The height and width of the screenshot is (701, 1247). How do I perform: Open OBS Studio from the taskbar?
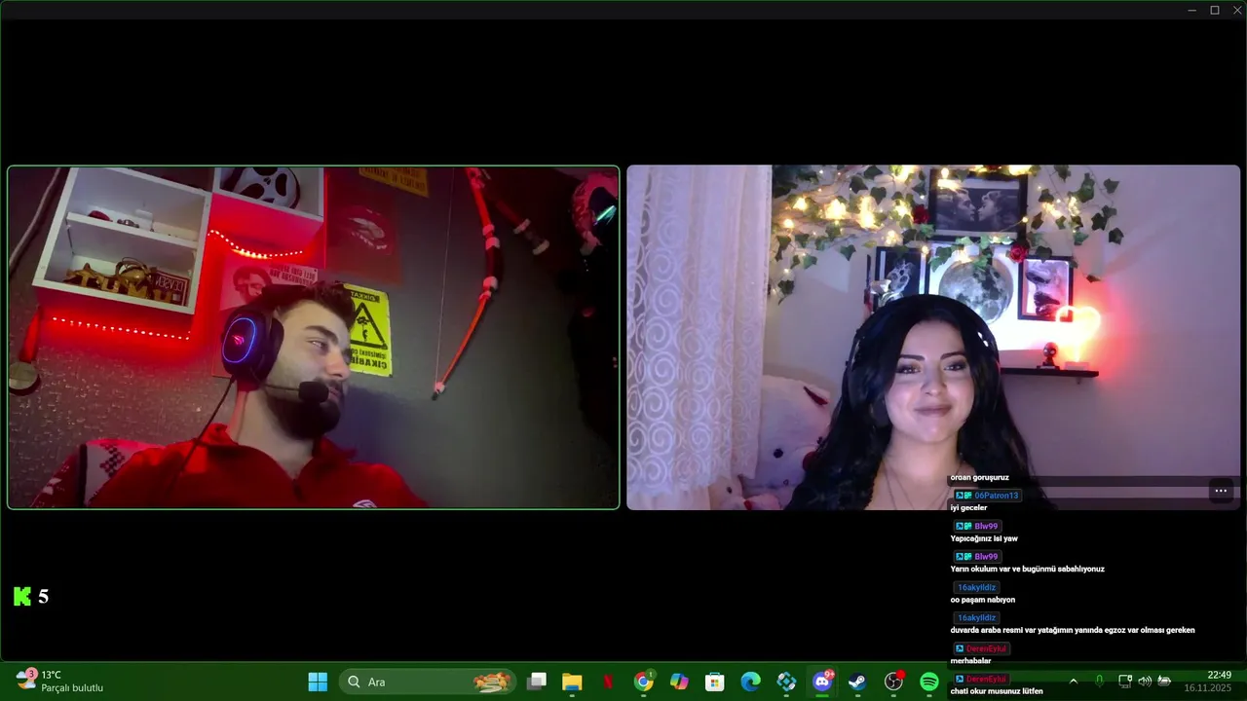893,682
